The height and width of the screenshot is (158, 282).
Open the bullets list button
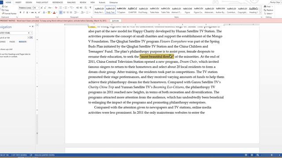[x=61, y=8]
